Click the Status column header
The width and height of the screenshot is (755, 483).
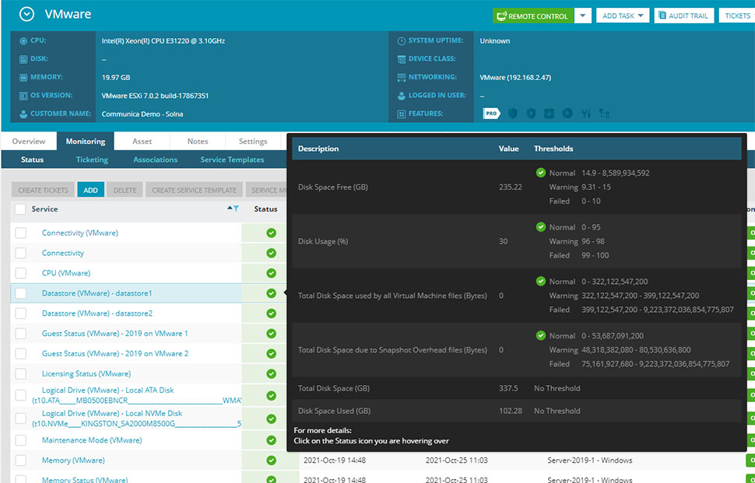click(265, 208)
